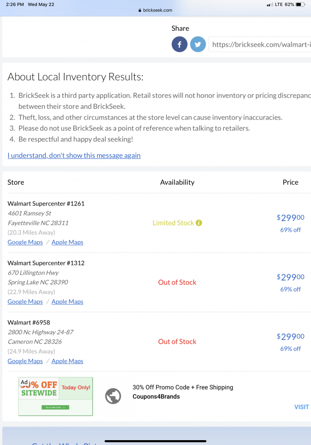Click 'I understand, don't show this message again'
311x445 pixels.
74,155
